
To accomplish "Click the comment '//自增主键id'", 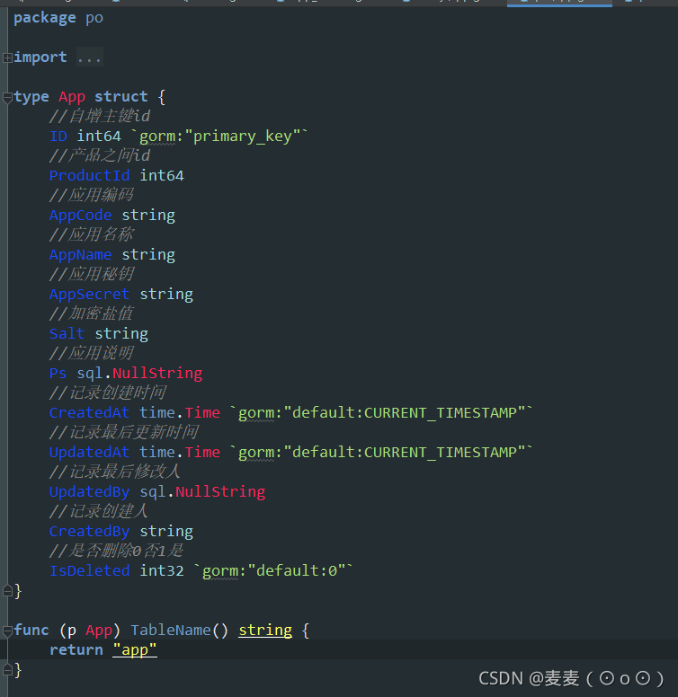I will point(100,116).
